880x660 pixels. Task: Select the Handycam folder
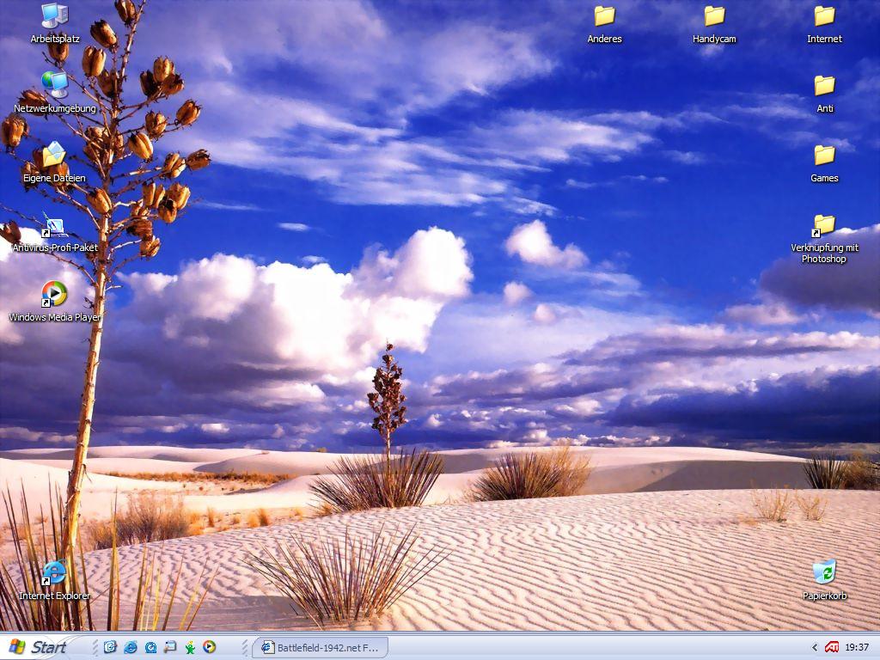pos(714,23)
